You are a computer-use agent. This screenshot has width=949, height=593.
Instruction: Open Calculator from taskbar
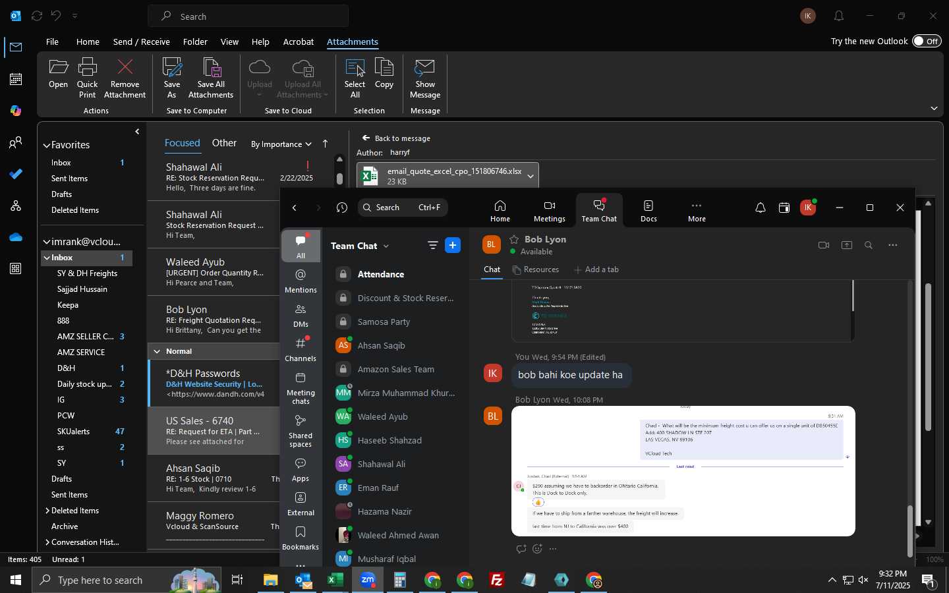coord(400,580)
